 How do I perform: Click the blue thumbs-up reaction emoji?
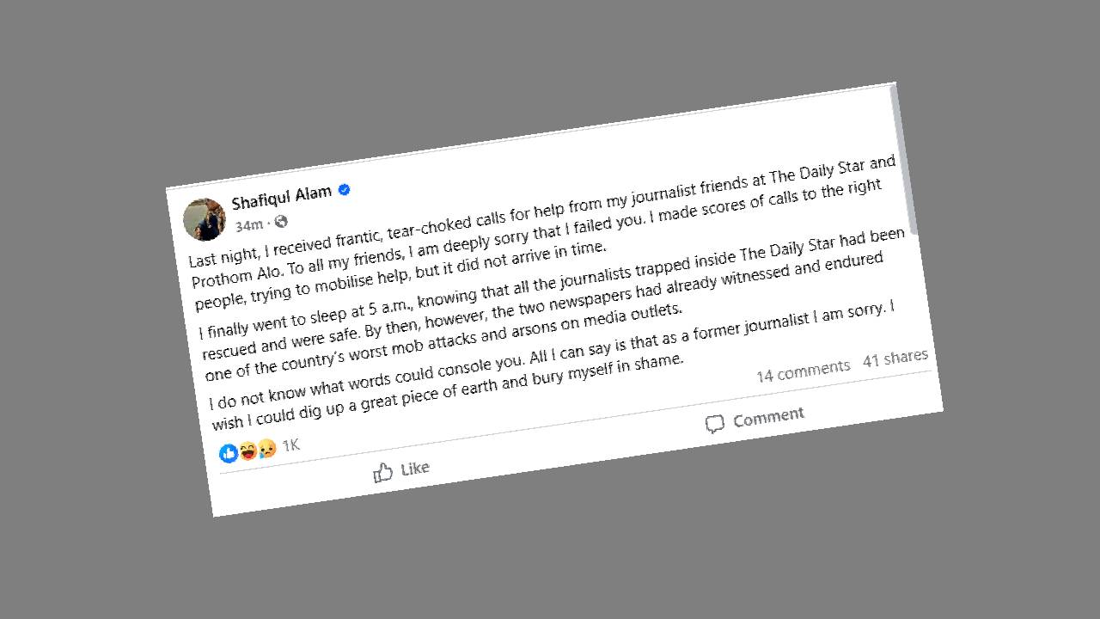[229, 453]
